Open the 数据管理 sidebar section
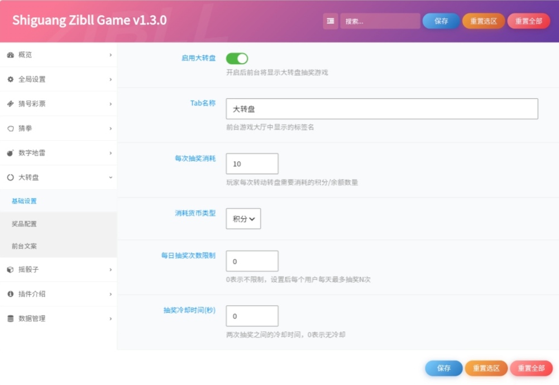The width and height of the screenshot is (559, 385). click(x=59, y=319)
